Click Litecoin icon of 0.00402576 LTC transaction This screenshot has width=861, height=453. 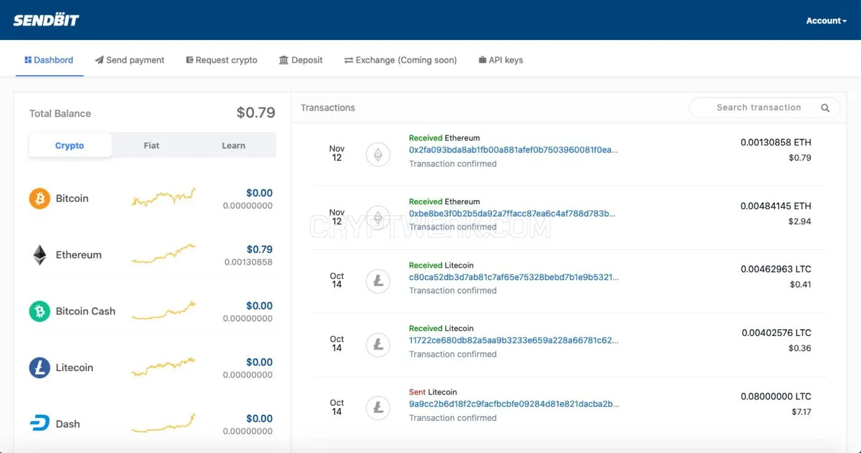point(378,345)
